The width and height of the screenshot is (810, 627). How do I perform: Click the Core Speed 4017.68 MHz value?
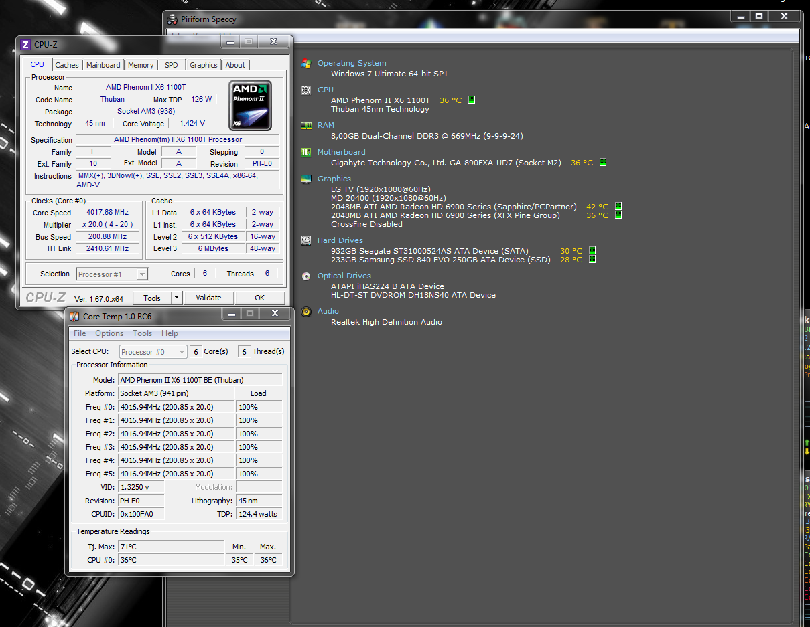(x=107, y=213)
